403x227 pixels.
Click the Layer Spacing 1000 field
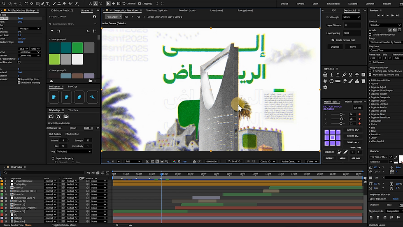coord(352,33)
